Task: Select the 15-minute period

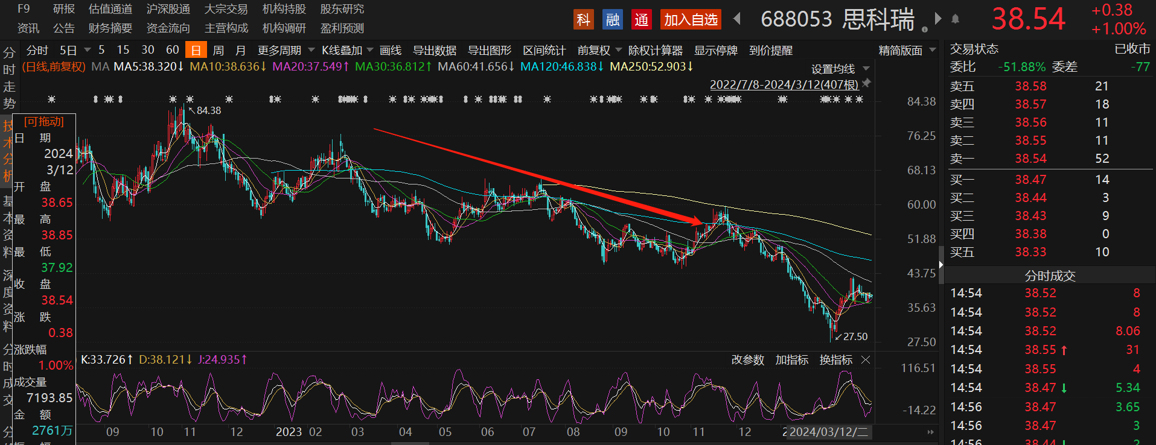Action: tap(123, 50)
